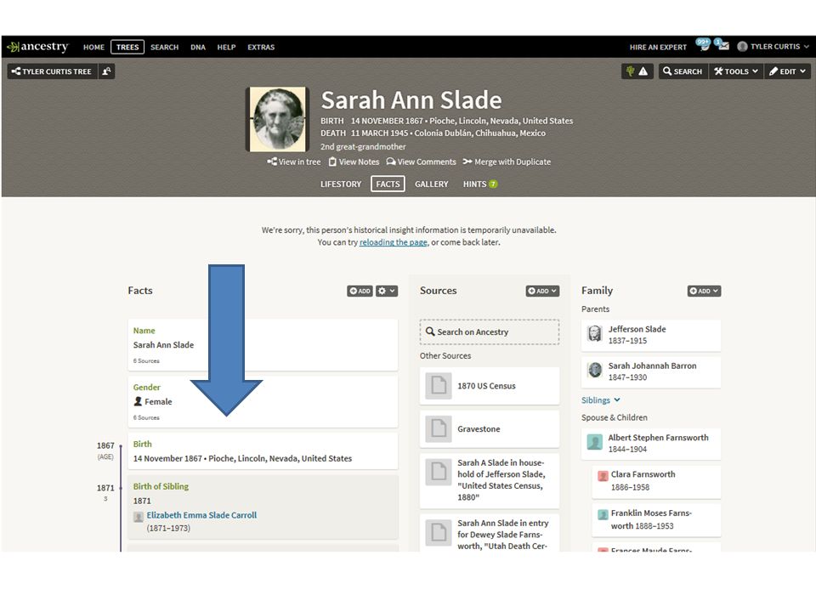Click Jefferson Slade's portrait thumbnail
The height and width of the screenshot is (612, 816).
595,333
